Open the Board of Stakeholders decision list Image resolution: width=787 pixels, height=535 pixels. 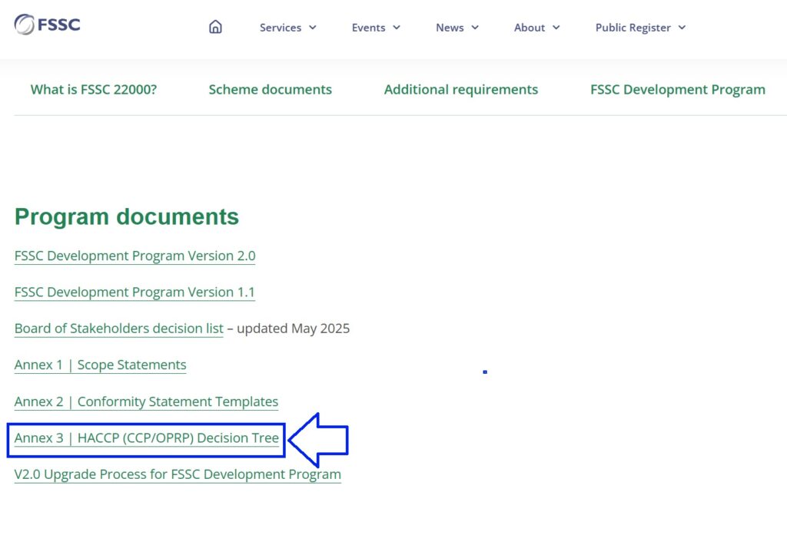pos(118,329)
